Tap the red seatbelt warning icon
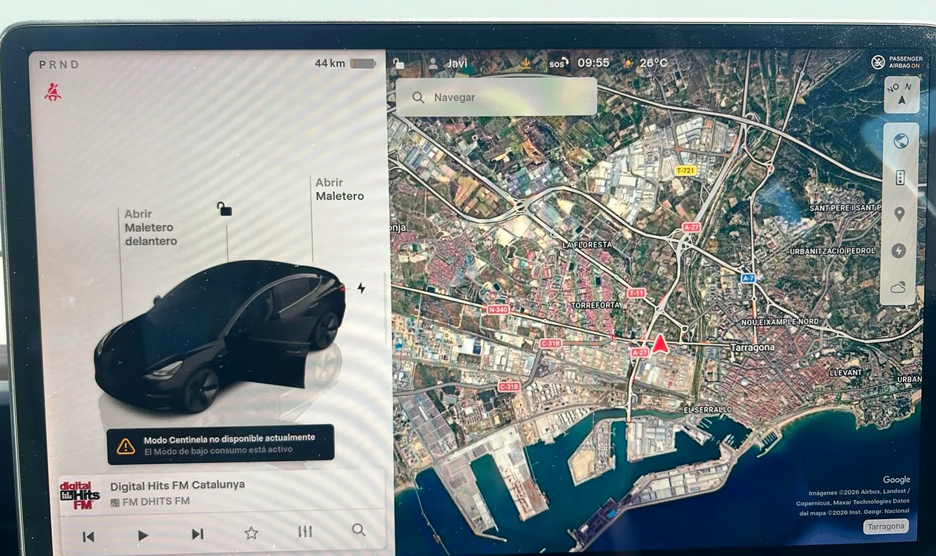The width and height of the screenshot is (936, 556). [53, 92]
